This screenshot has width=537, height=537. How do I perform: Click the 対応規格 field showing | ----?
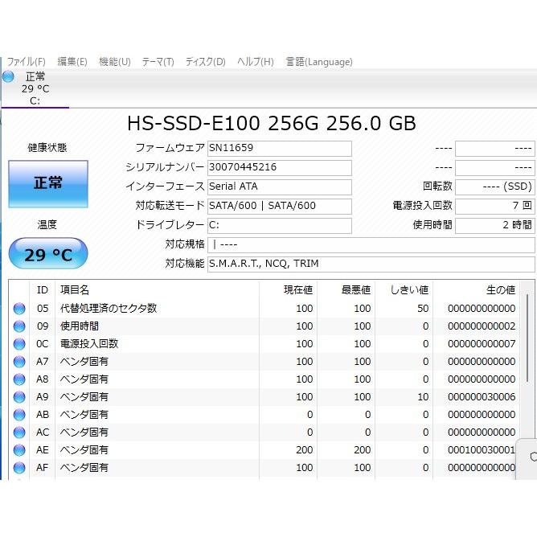click(371, 245)
